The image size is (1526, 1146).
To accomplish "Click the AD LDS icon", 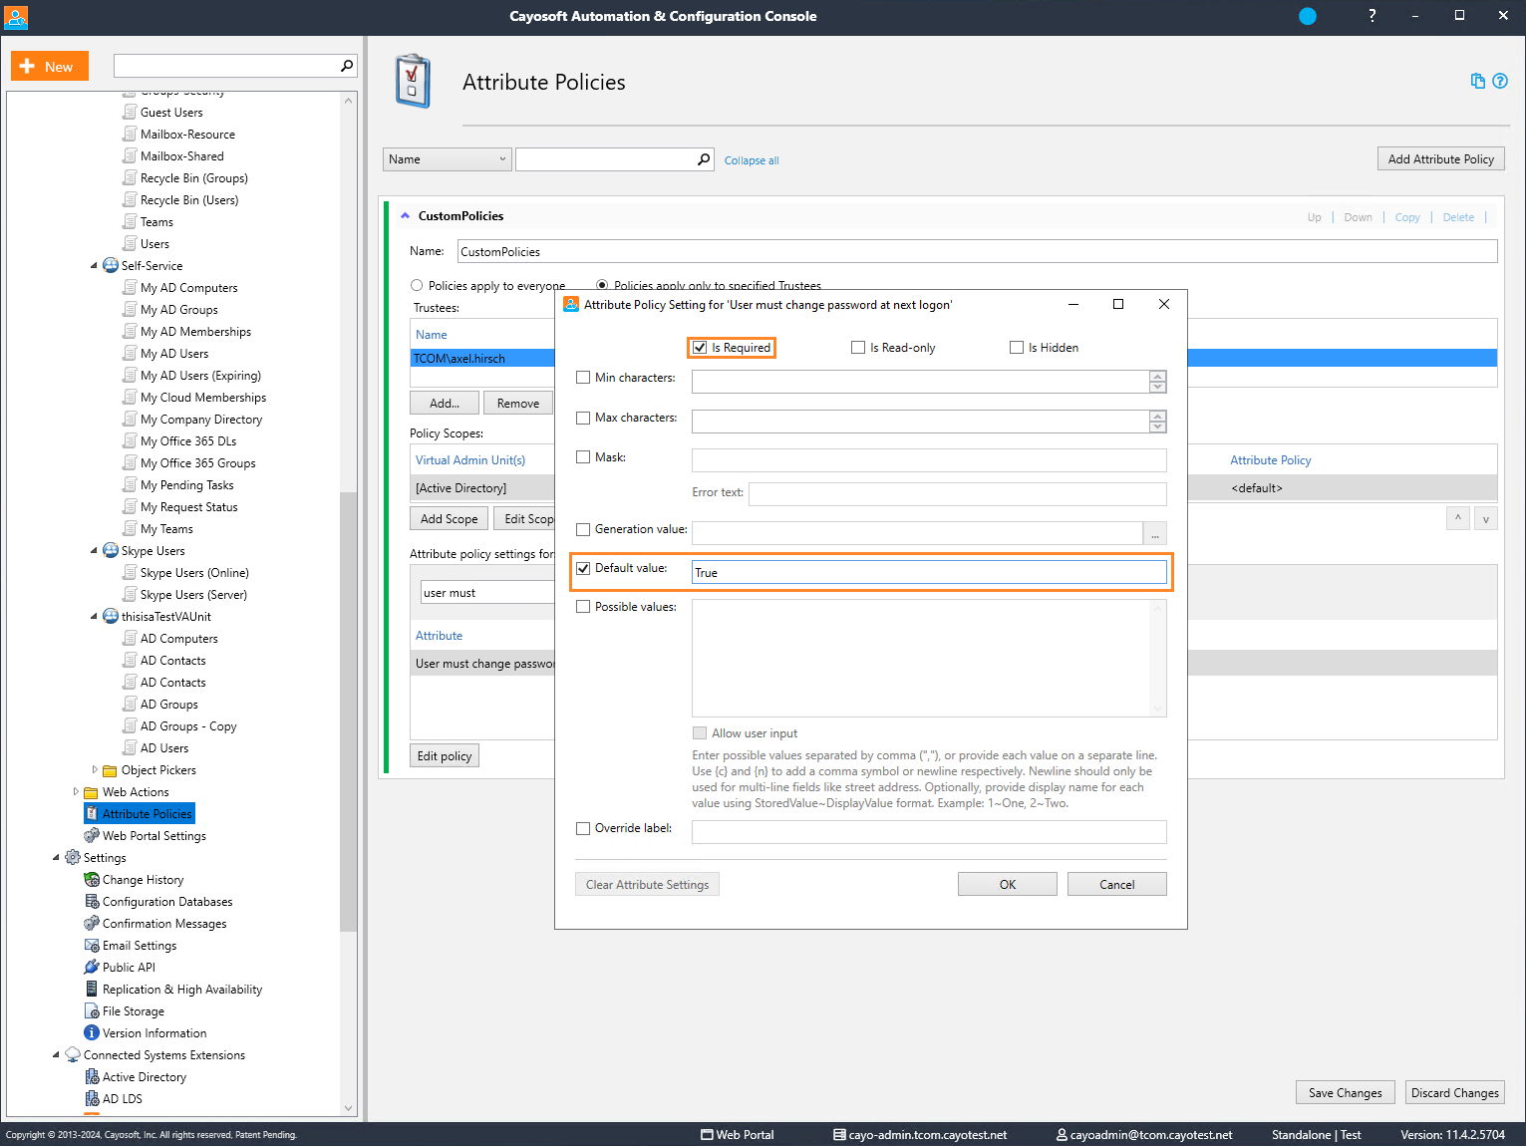I will (x=92, y=1099).
